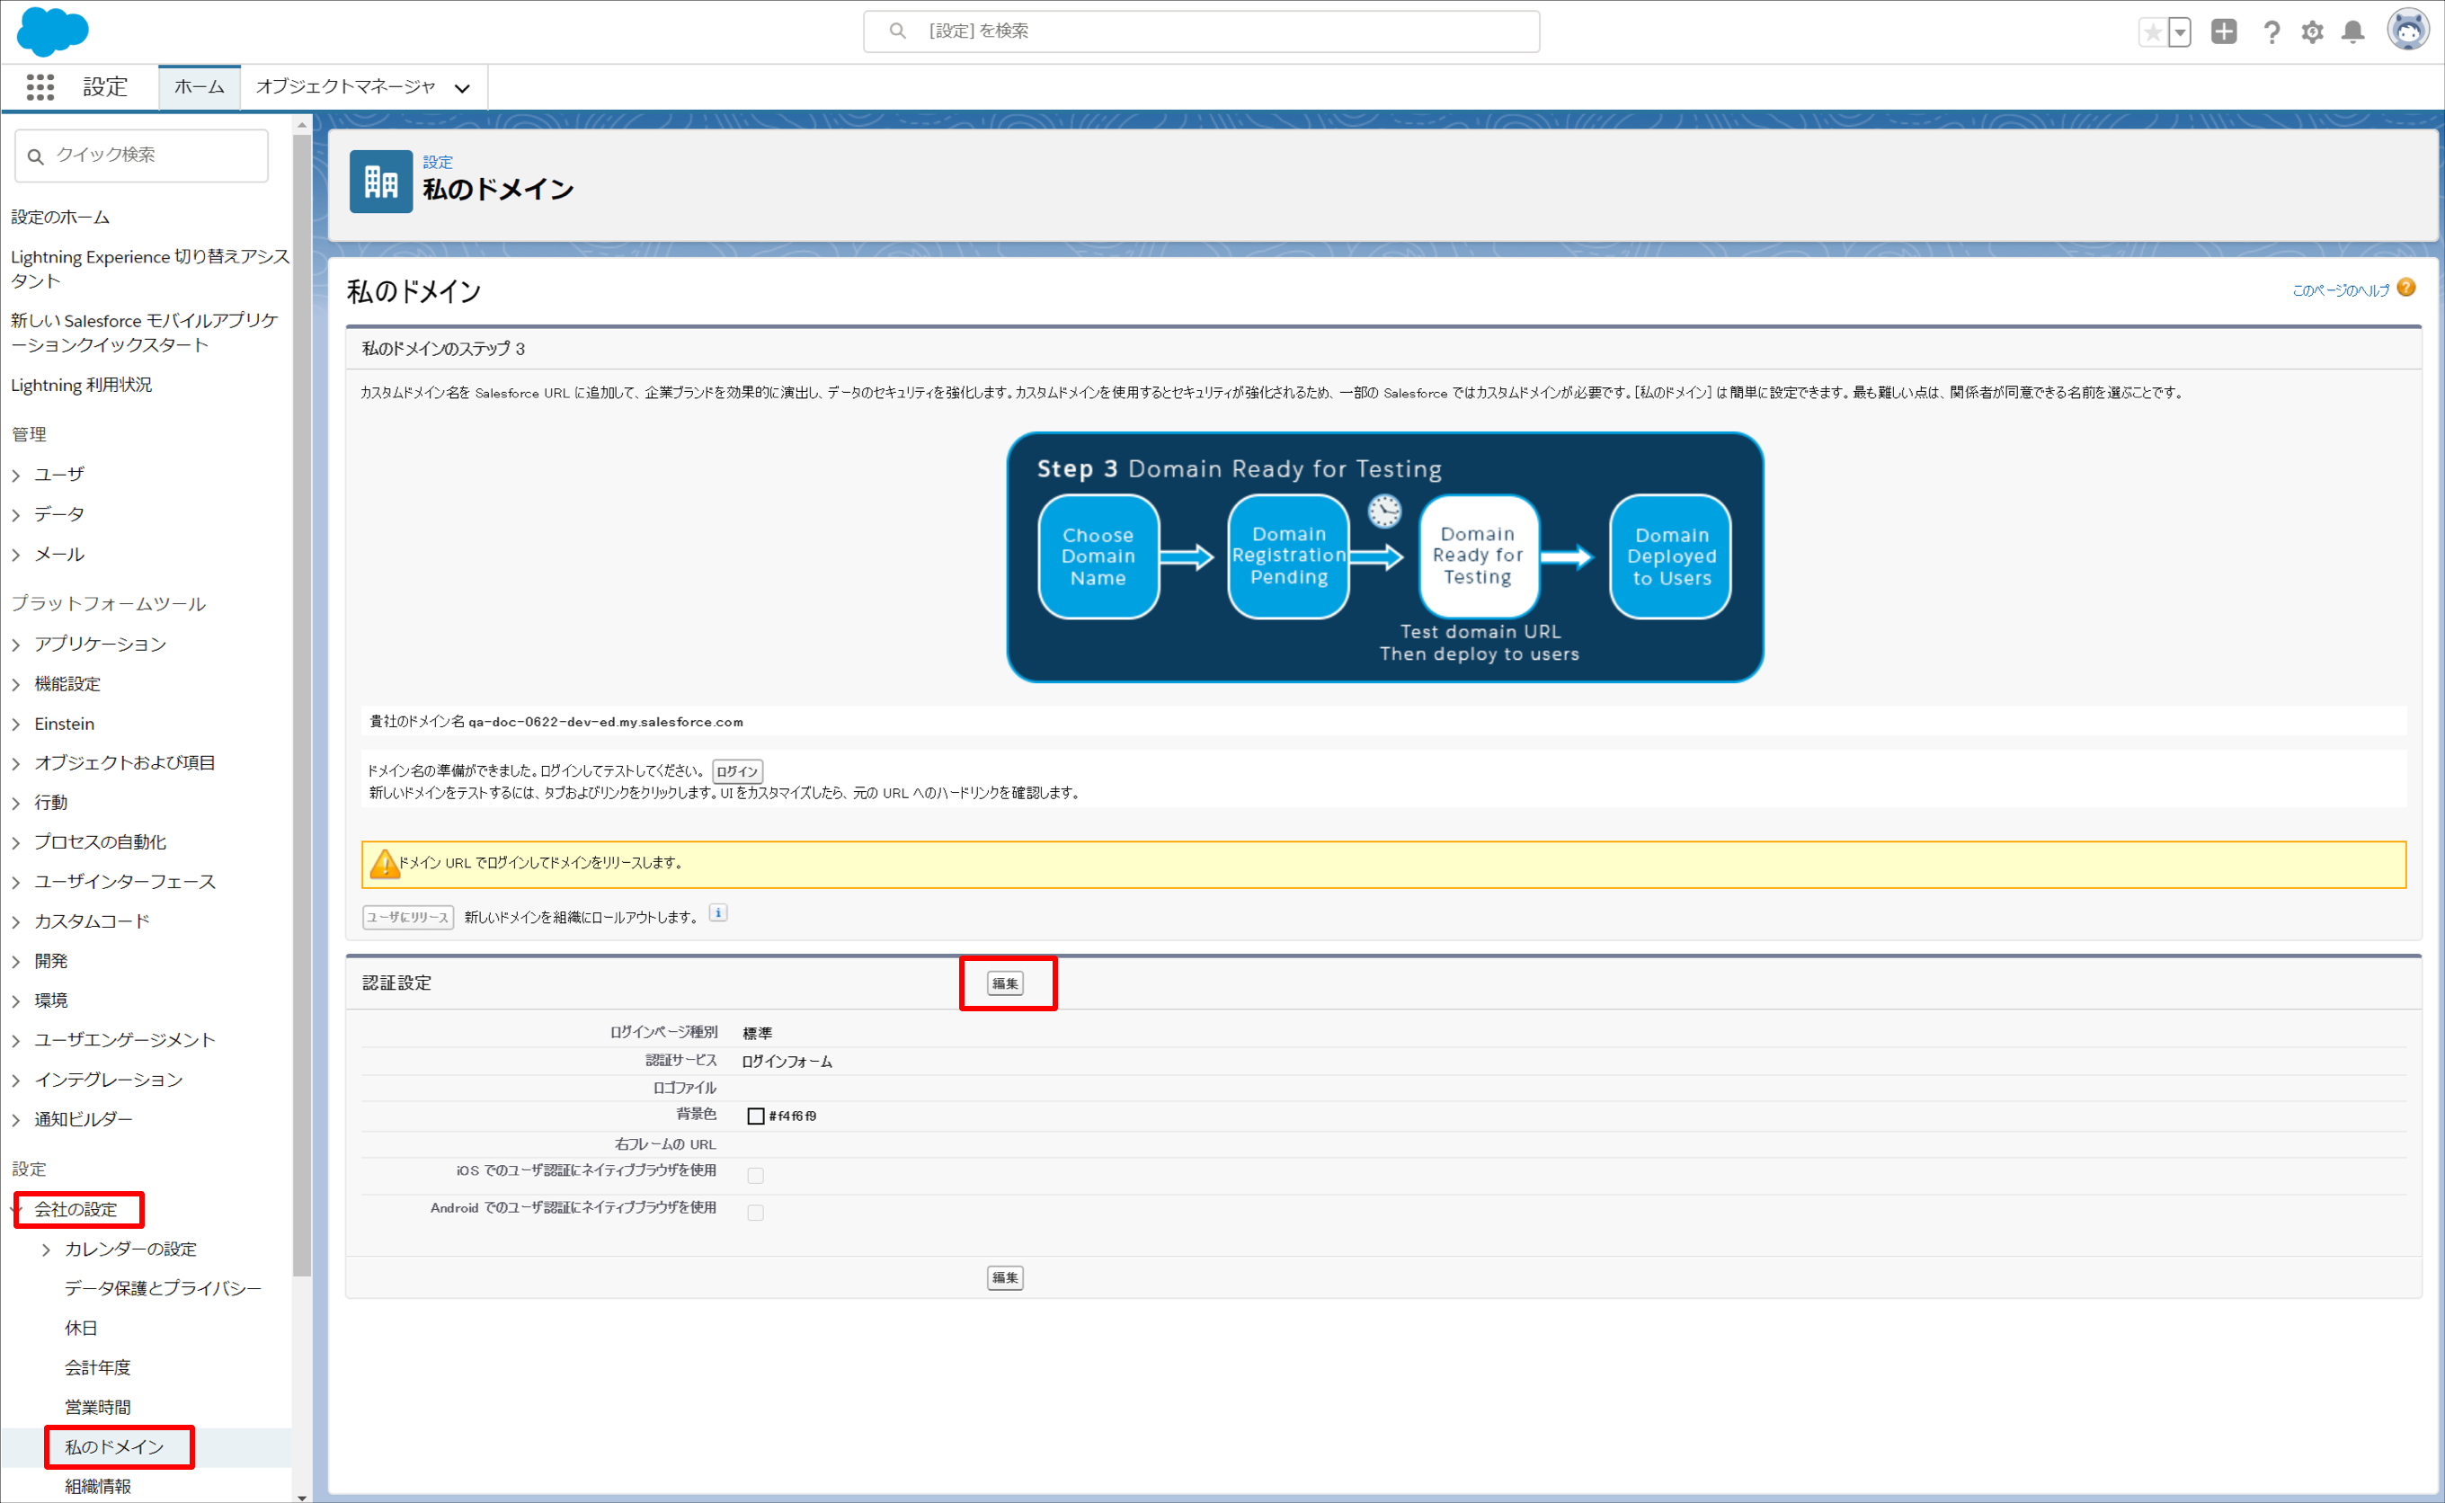Expand the メール tree node
The width and height of the screenshot is (2445, 1503).
[16, 555]
